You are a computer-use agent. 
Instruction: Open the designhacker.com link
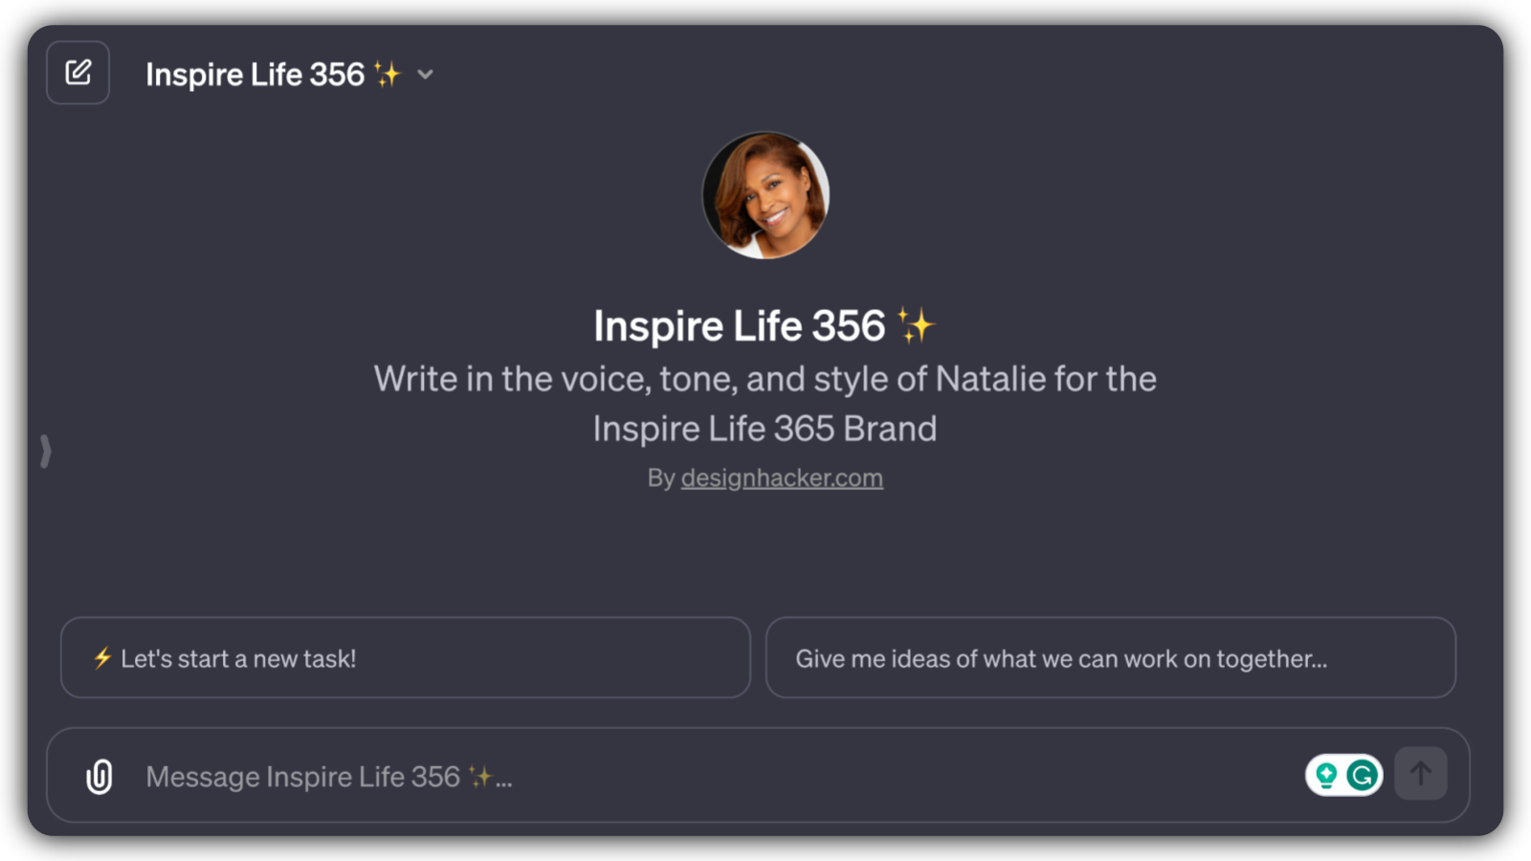coord(781,476)
